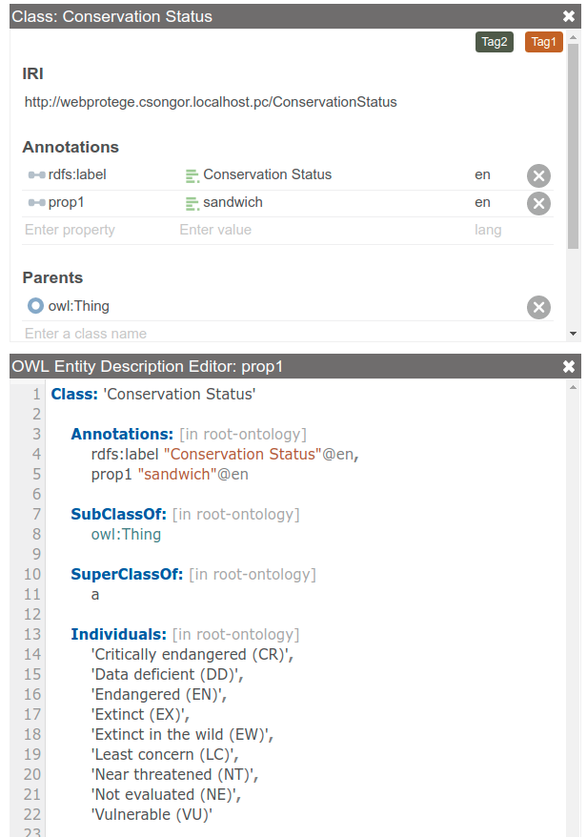Click the annotation property icon beside prop1
Screen dimensions: 587x837
33,203
